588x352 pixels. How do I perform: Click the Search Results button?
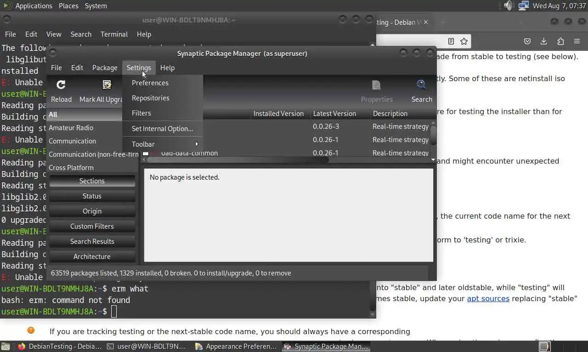point(92,242)
